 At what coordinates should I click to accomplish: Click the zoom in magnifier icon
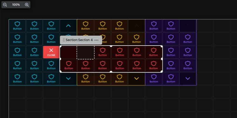tap(27, 5)
